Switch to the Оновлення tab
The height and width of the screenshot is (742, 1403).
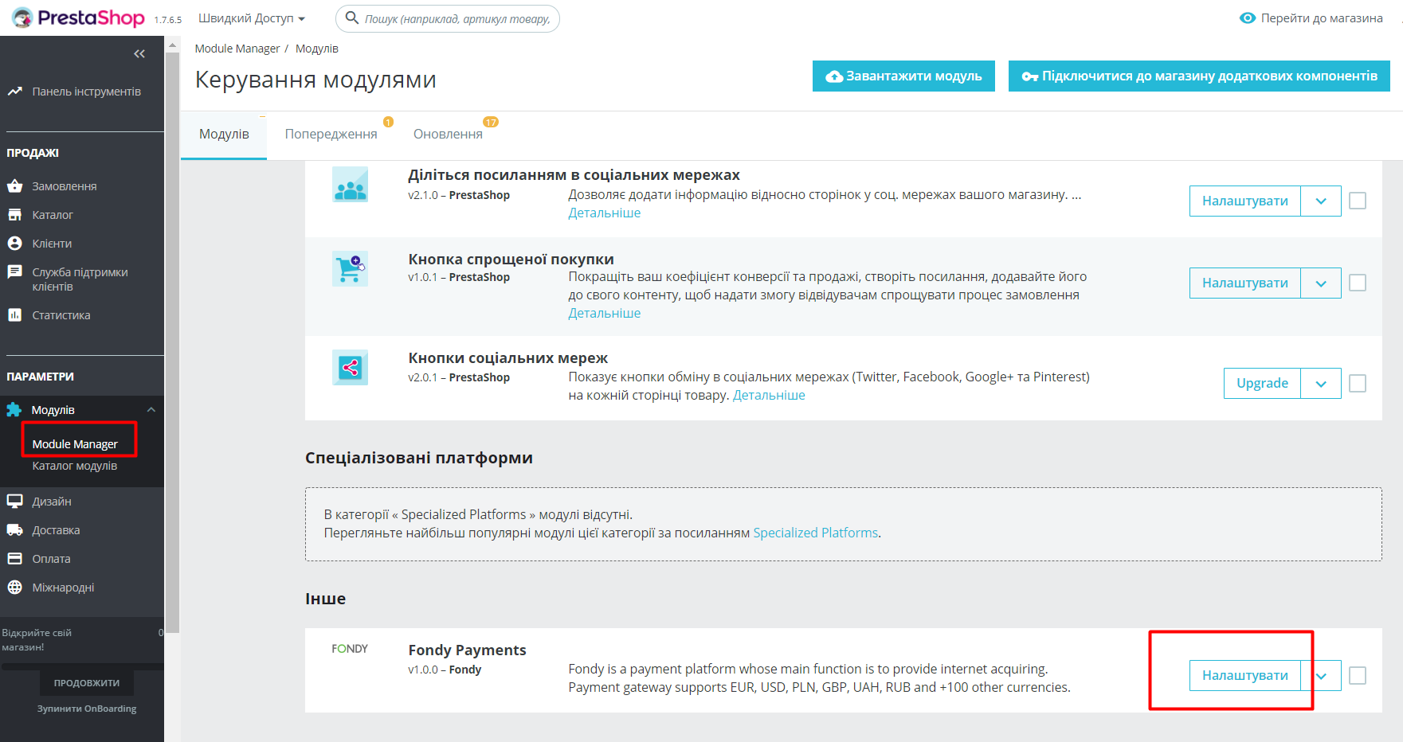click(x=448, y=134)
